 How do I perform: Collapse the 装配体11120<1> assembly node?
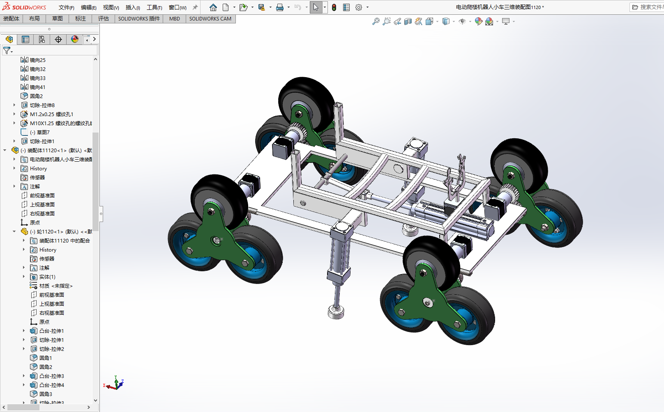coord(5,150)
